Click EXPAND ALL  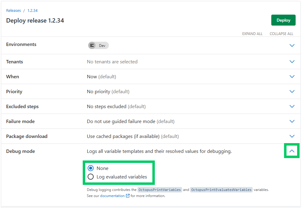coord(252,33)
